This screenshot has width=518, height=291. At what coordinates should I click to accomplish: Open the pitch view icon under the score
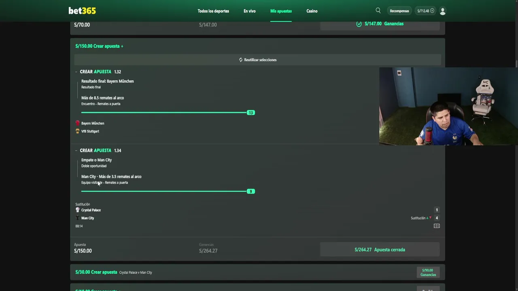pyautogui.click(x=437, y=226)
